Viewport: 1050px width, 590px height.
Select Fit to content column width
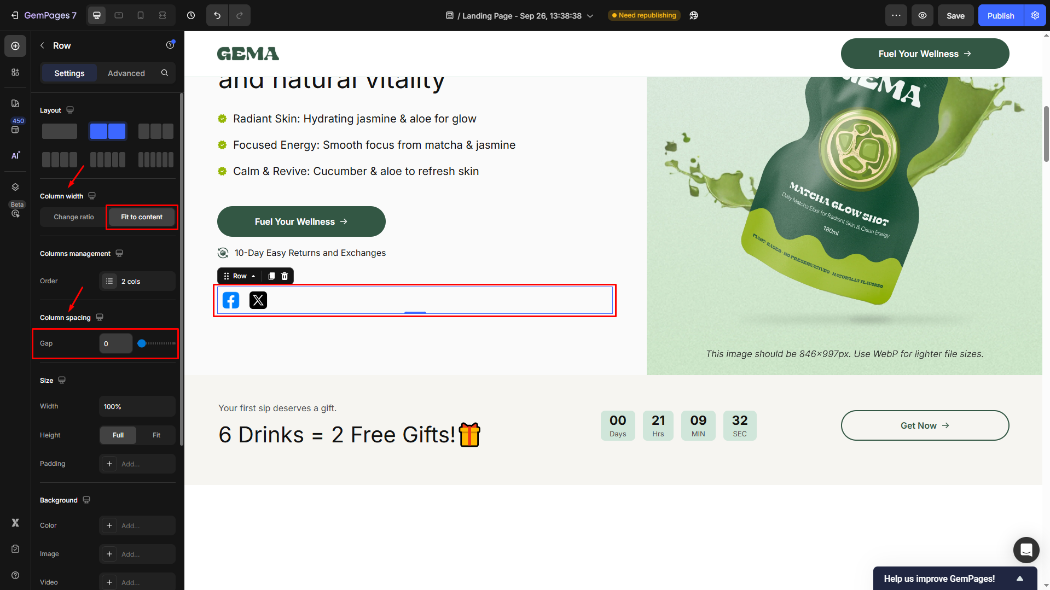click(142, 217)
